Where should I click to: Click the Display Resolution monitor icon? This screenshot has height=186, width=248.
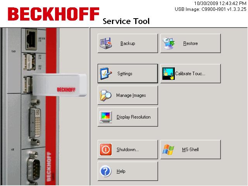[106, 117]
